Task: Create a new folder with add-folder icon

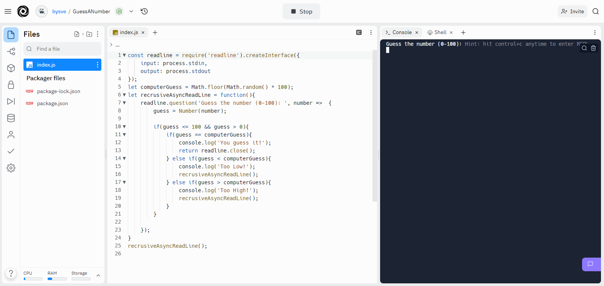Action: point(89,34)
